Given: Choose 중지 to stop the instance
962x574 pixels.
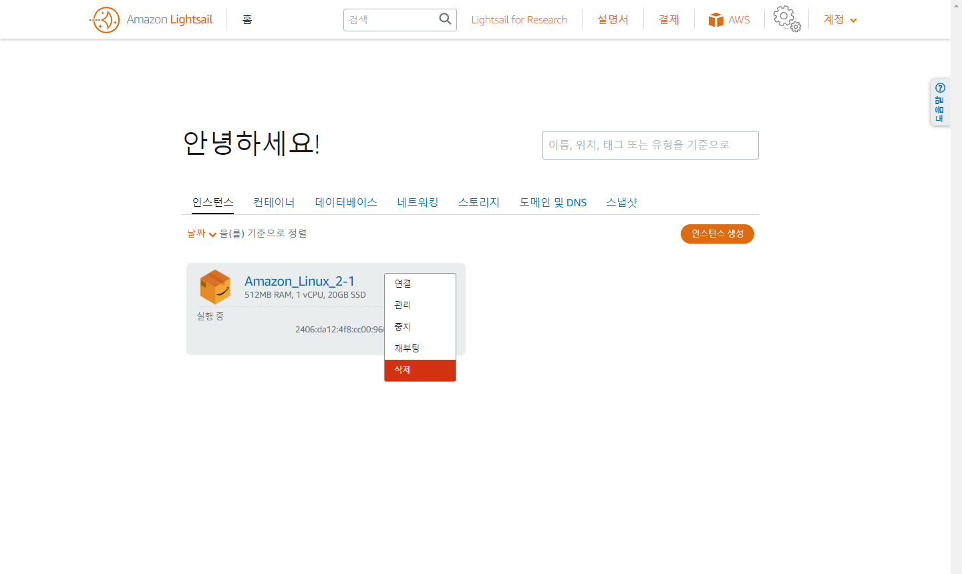Looking at the screenshot, I should [420, 327].
